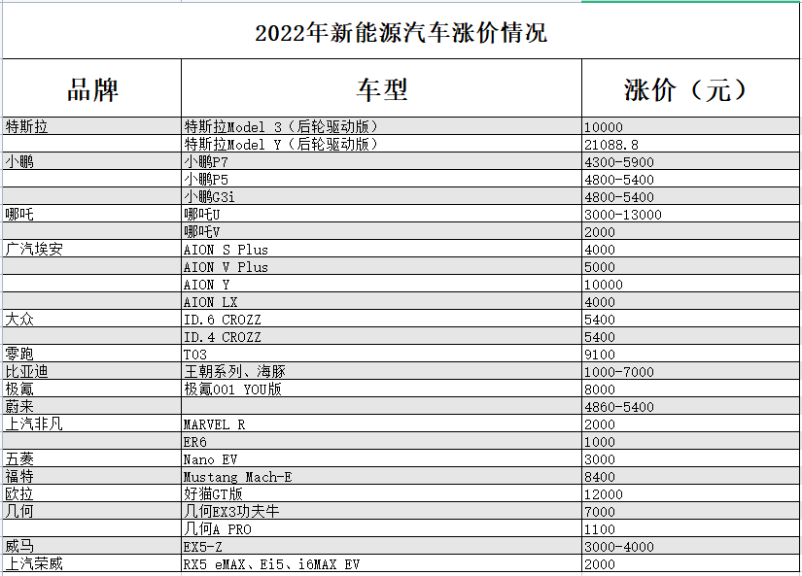This screenshot has width=802, height=576.
Task: Click the price cell 3000-13000
Action: click(688, 214)
